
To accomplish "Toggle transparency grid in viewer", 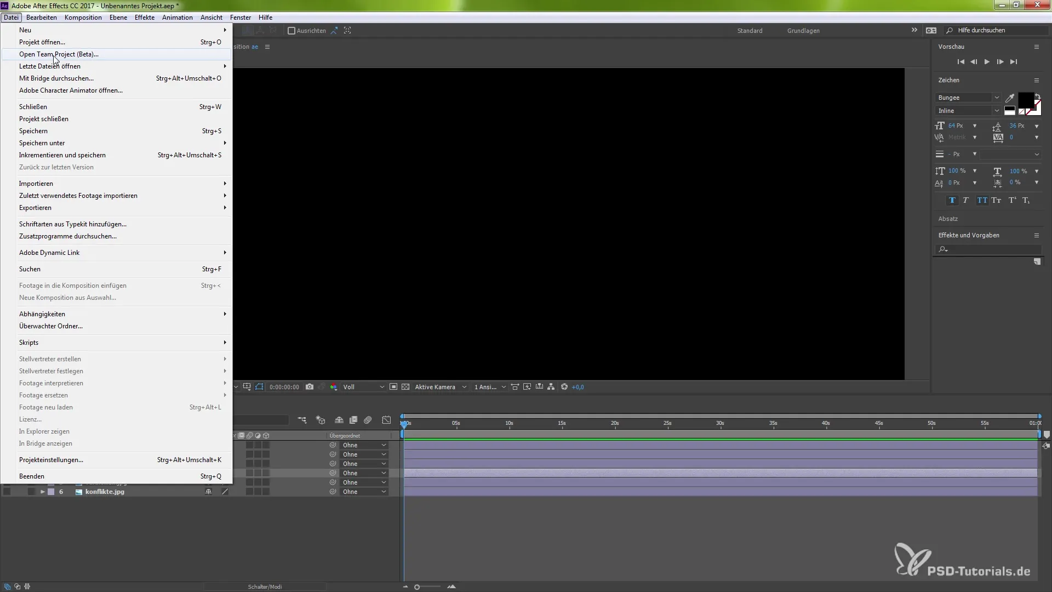I will [x=405, y=387].
